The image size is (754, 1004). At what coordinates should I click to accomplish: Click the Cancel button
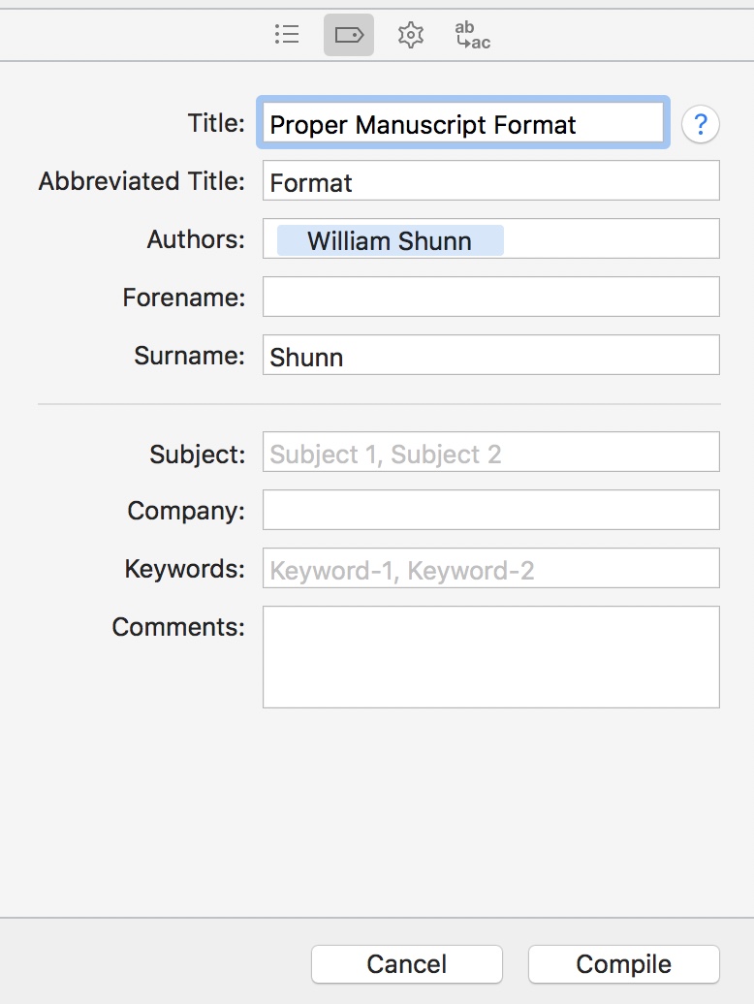406,963
